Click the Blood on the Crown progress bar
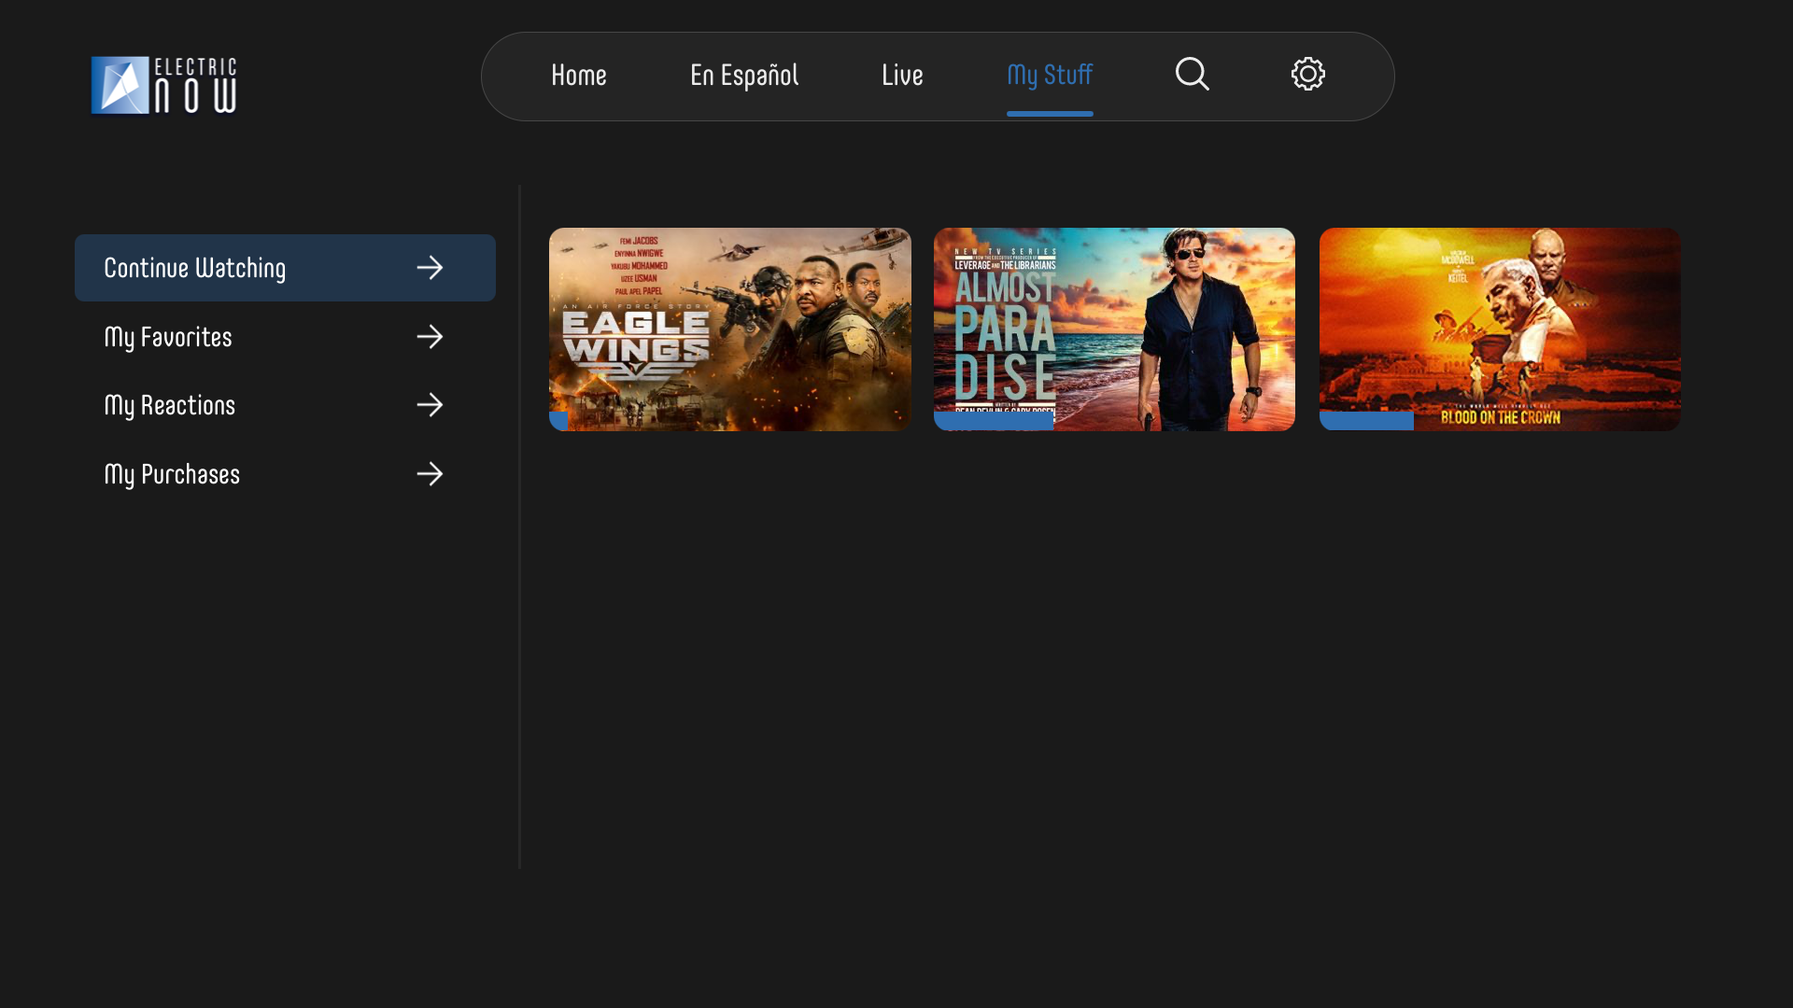1793x1008 pixels. [1366, 422]
